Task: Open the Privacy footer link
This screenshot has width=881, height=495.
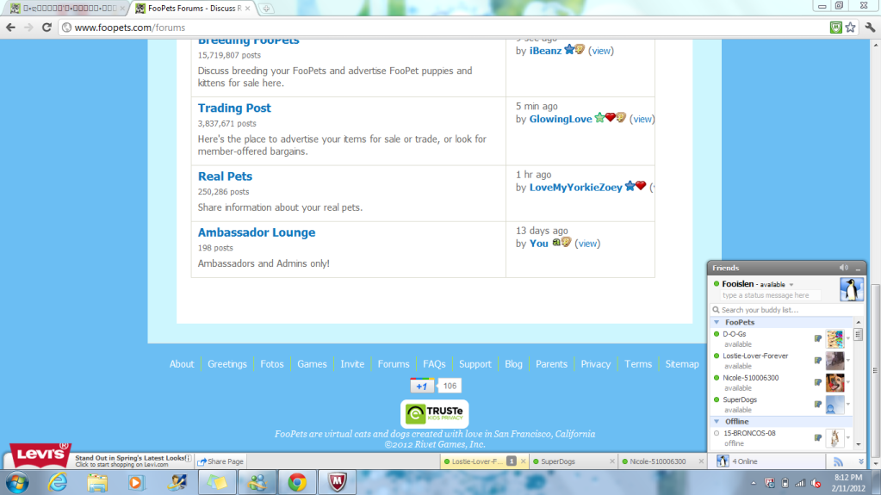Action: click(x=596, y=364)
